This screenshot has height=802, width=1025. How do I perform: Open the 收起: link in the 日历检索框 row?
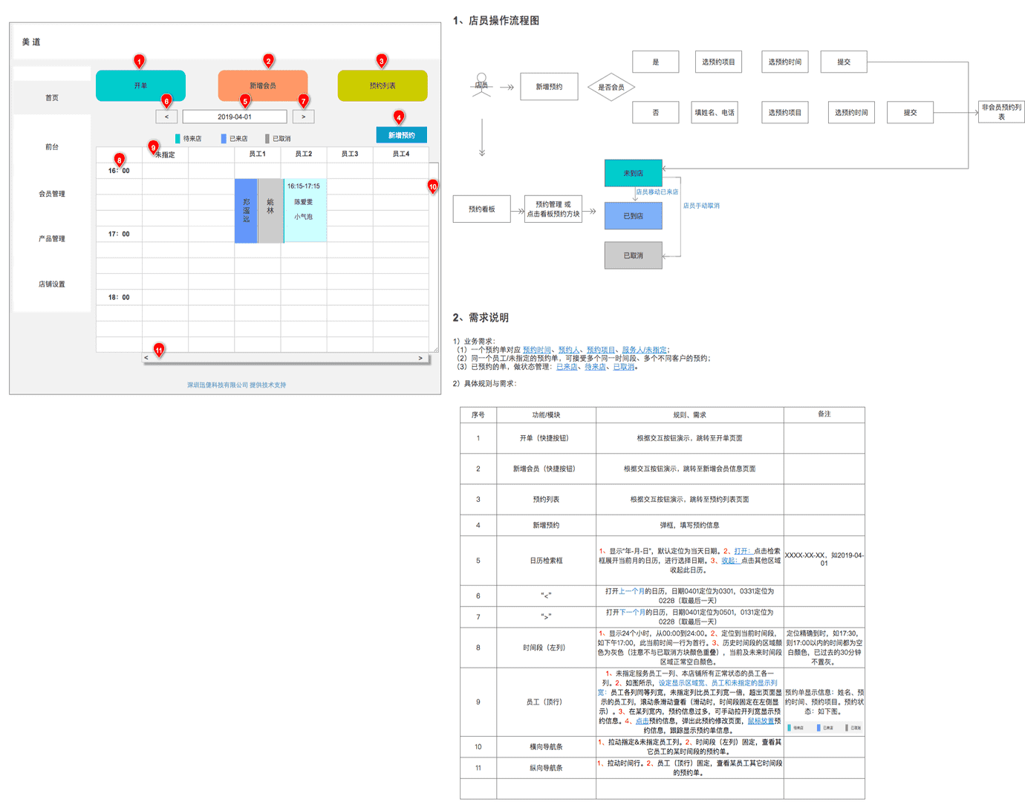coord(729,561)
